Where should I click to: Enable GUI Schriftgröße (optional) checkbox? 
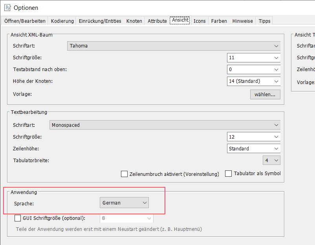[18, 218]
